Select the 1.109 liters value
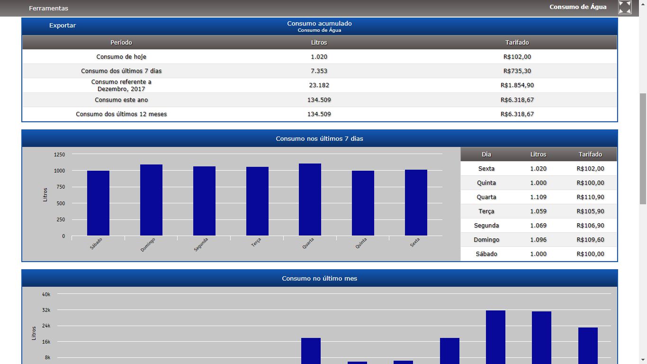This screenshot has height=364, width=647. [539, 197]
